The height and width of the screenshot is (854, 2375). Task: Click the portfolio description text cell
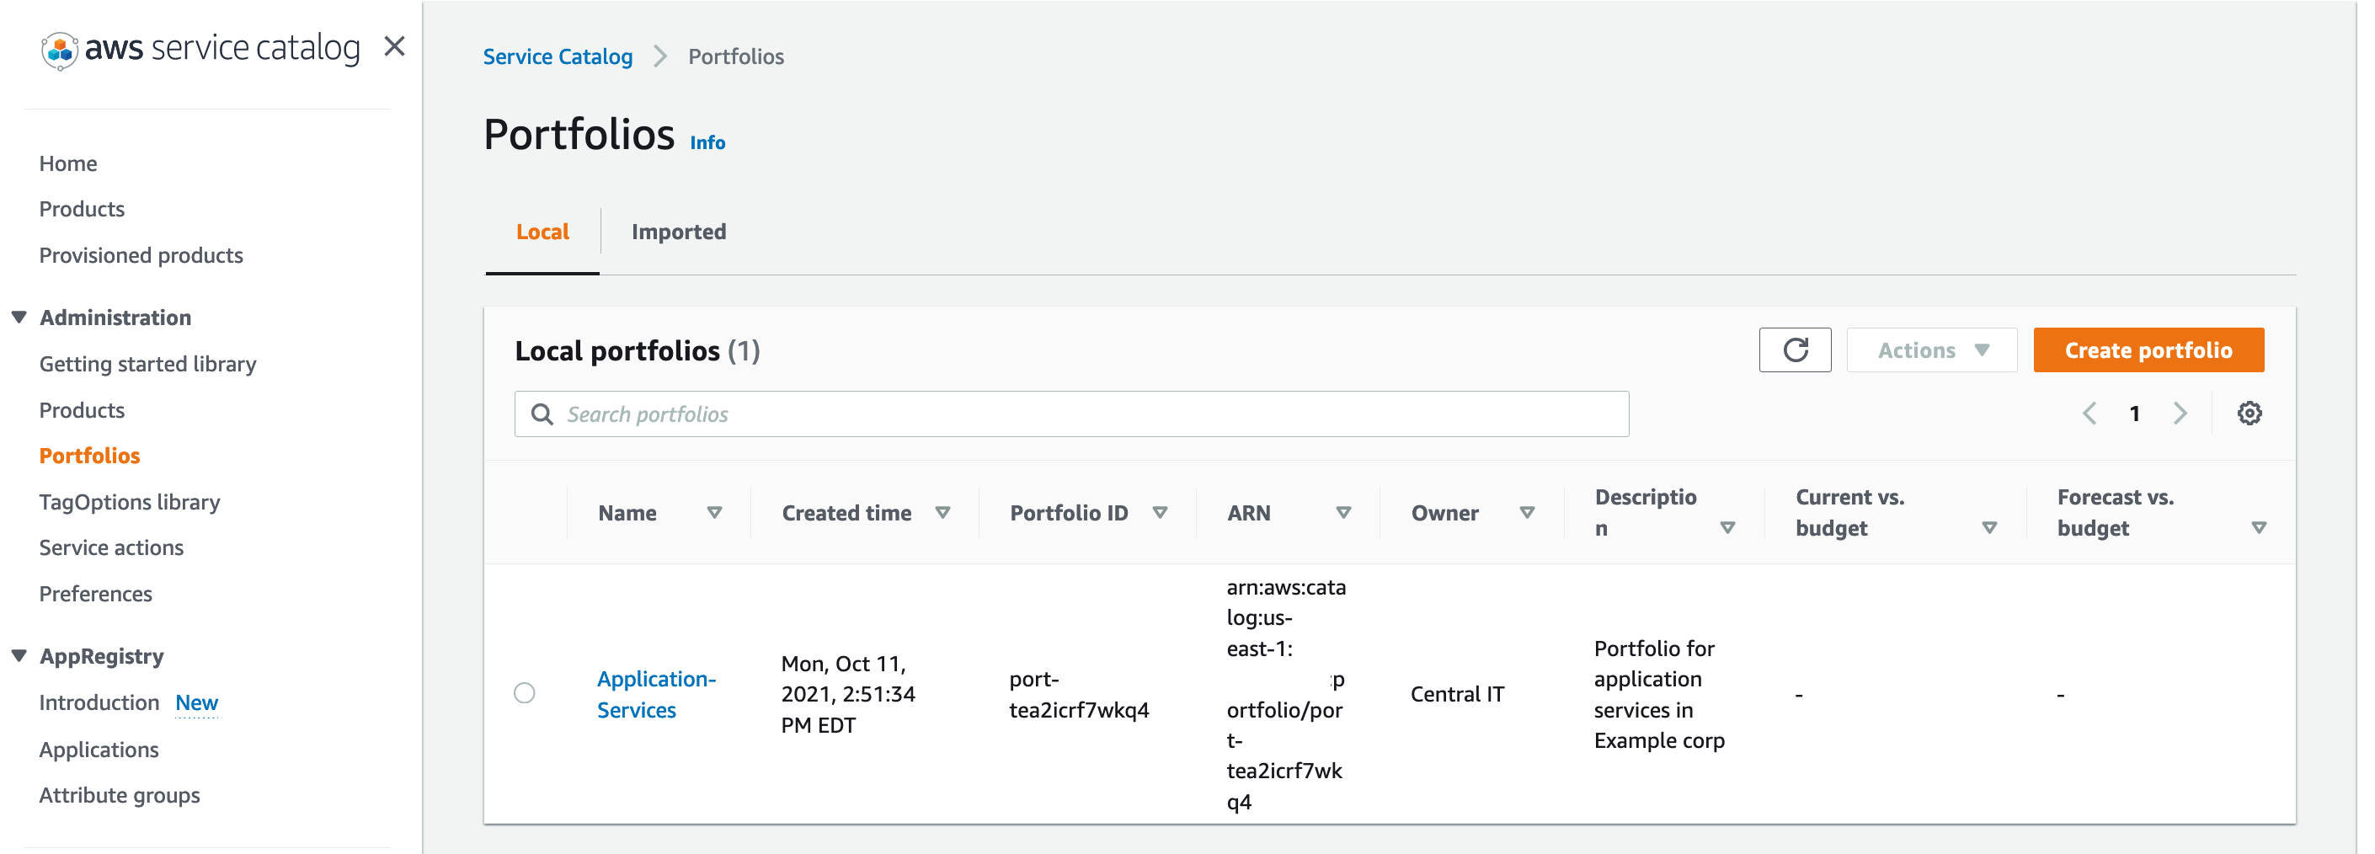click(x=1658, y=695)
